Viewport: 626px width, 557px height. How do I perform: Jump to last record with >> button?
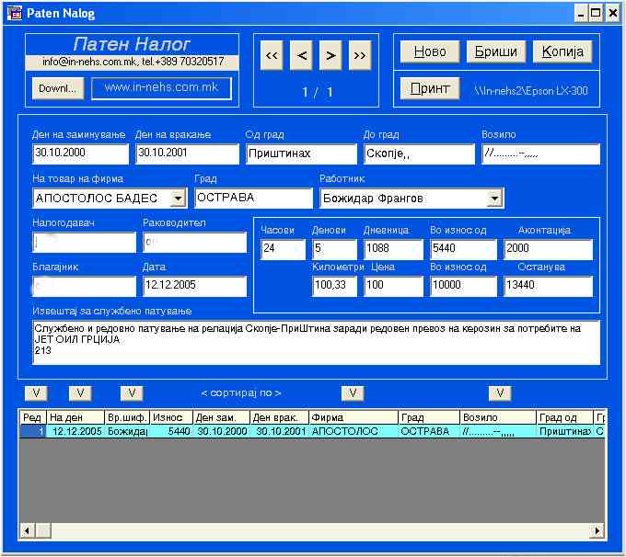360,55
